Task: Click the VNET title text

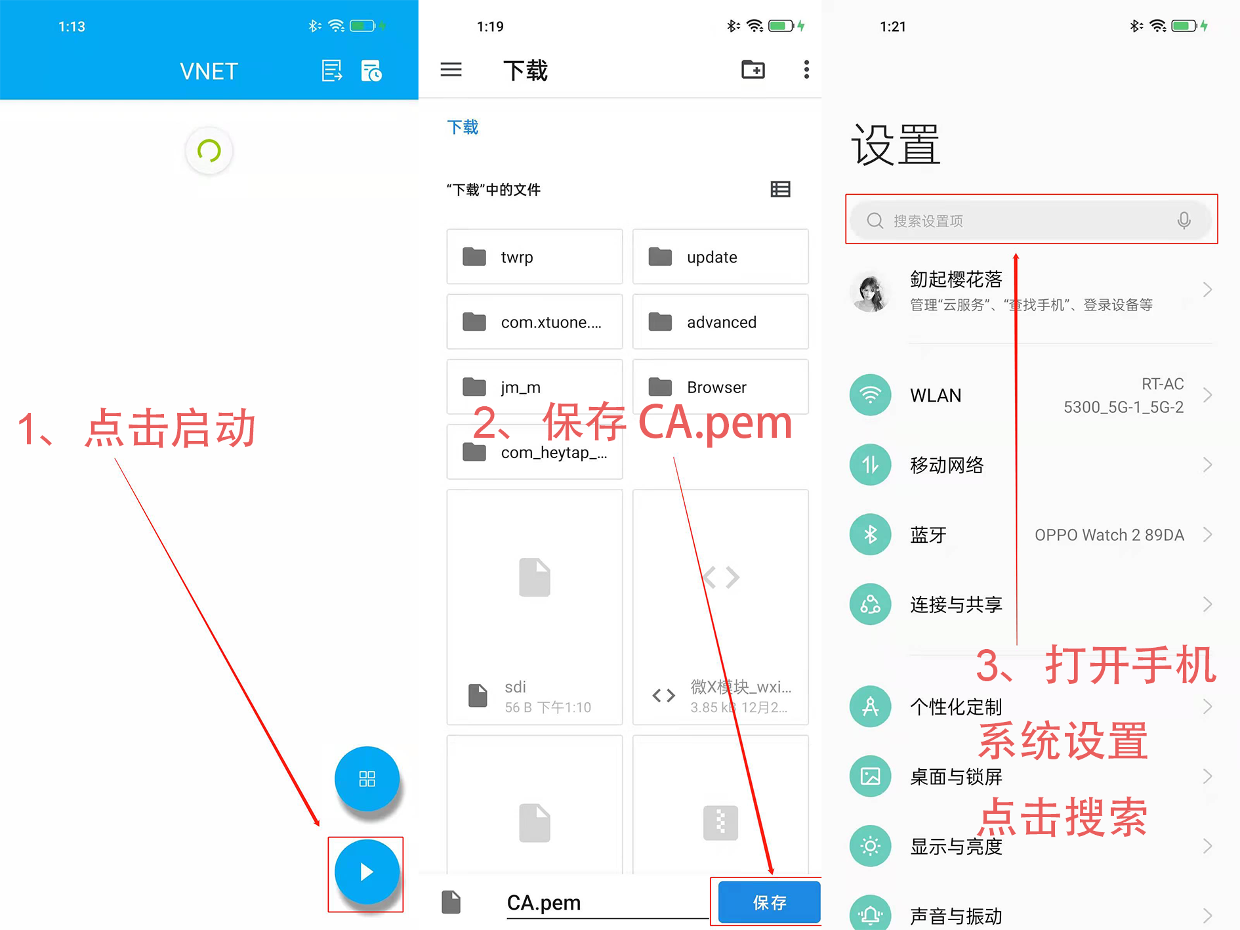Action: tap(209, 71)
